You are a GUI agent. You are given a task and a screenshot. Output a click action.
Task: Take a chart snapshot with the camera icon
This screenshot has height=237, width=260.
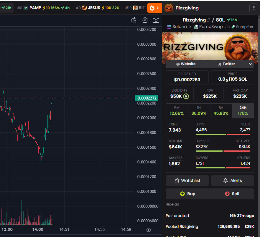pyautogui.click(x=156, y=20)
